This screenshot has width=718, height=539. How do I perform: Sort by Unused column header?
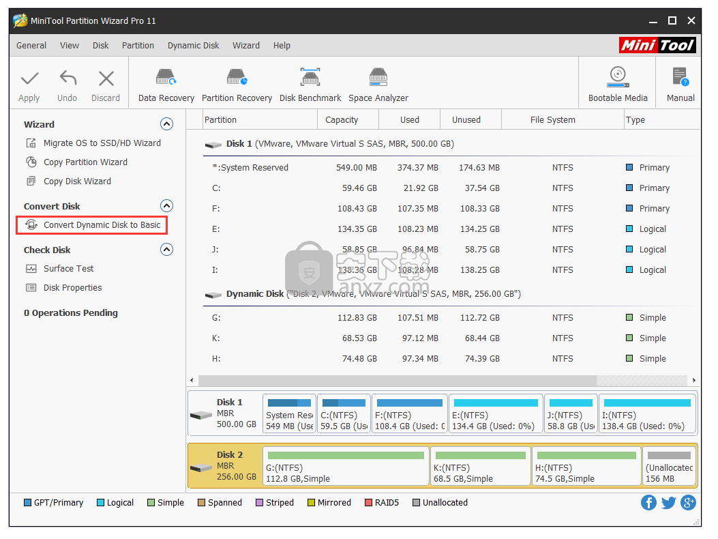click(x=470, y=119)
